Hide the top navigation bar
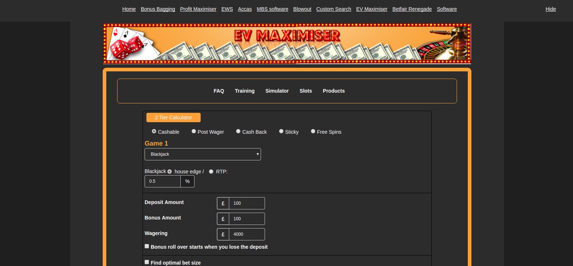The image size is (573, 266). [551, 9]
